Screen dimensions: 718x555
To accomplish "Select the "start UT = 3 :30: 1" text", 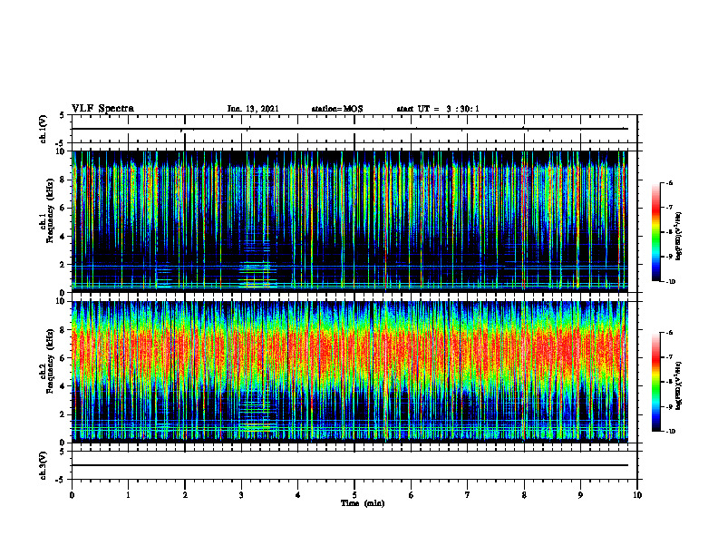I will click(438, 109).
